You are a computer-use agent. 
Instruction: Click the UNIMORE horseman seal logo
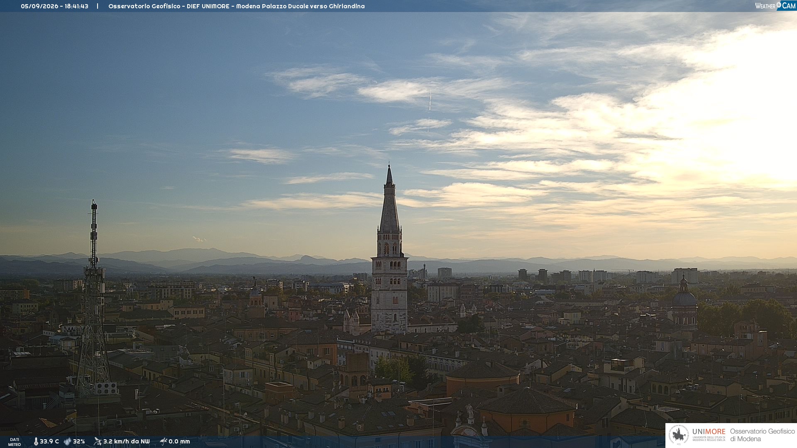(x=679, y=435)
